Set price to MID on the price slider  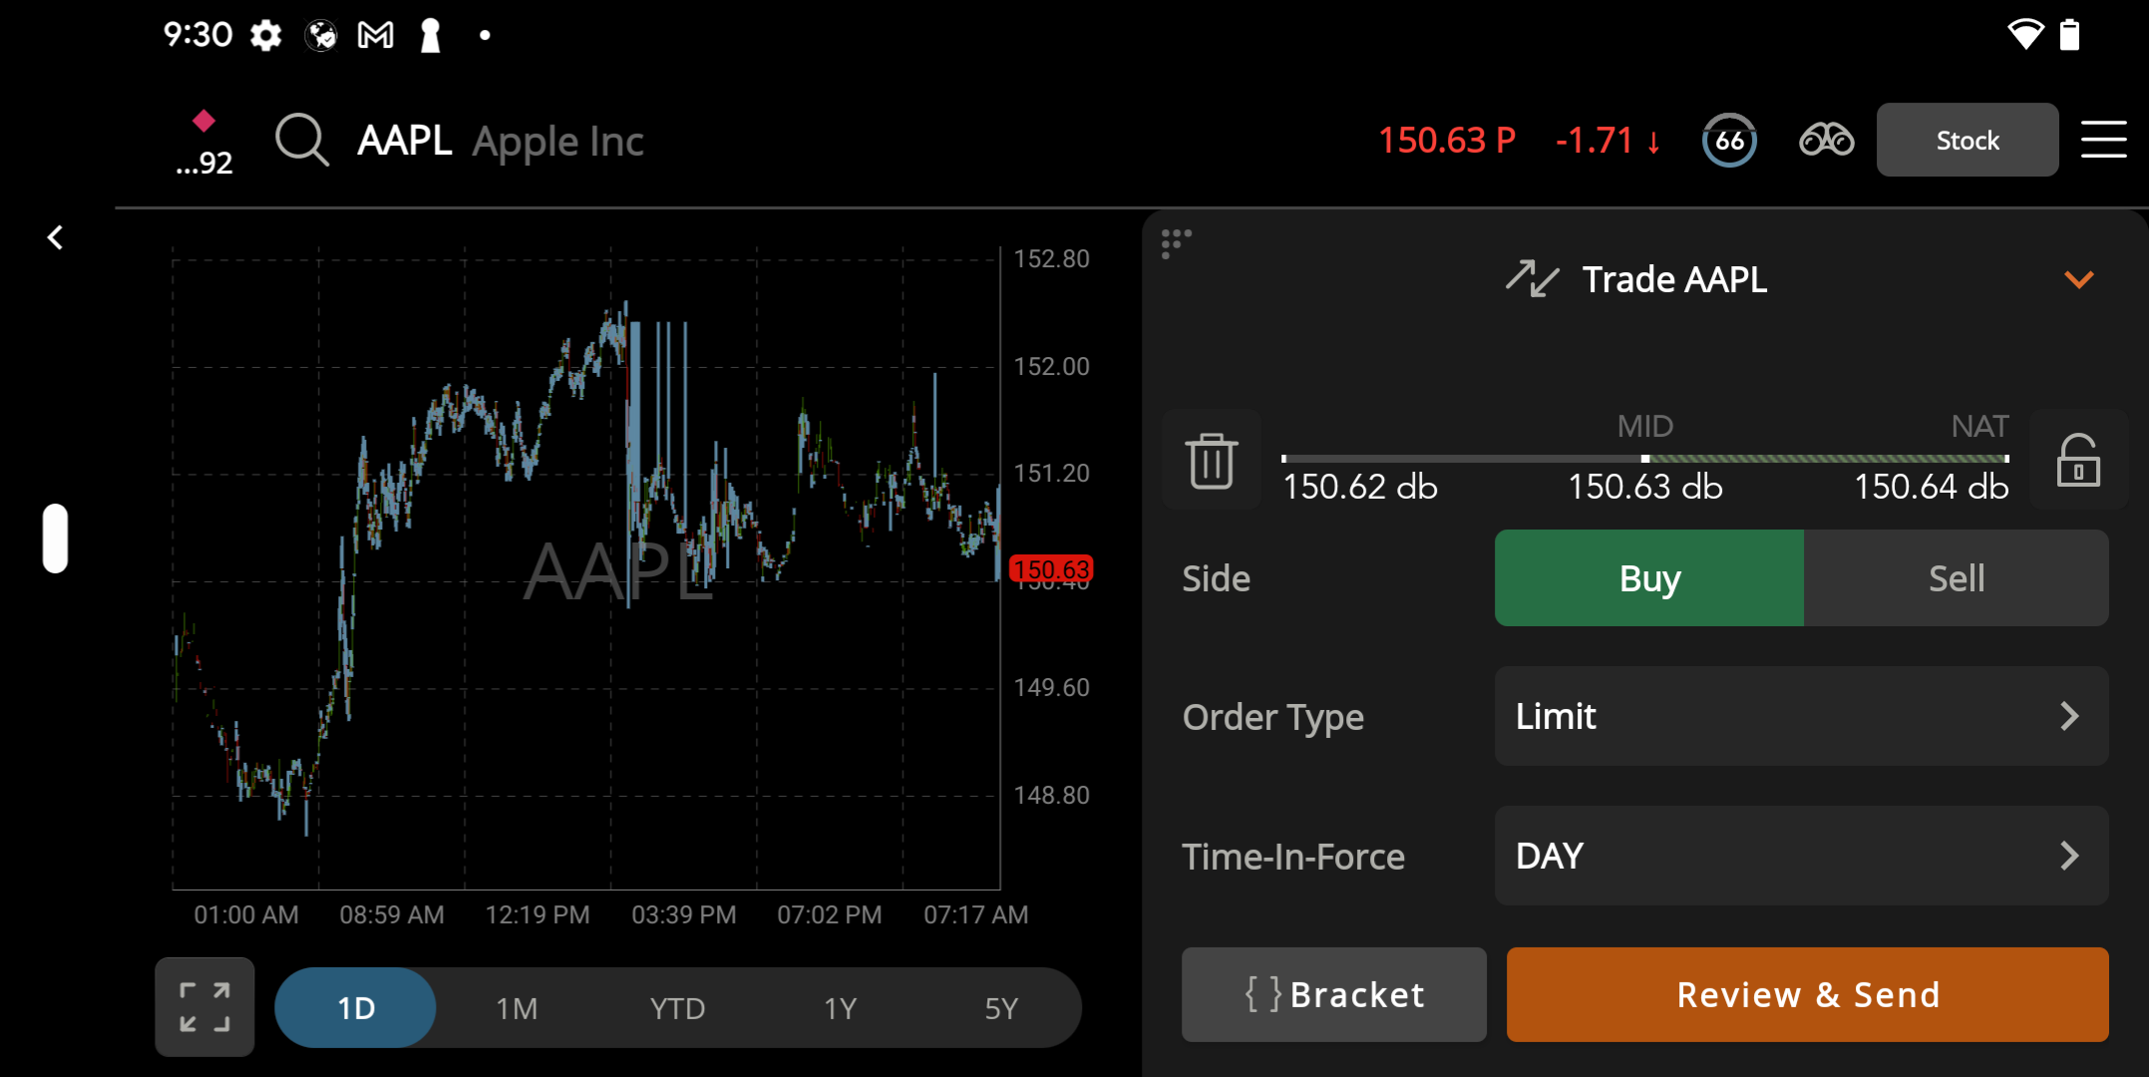(x=1644, y=459)
